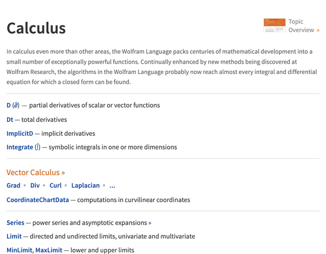Screen dimensions: 326x254
Task: Open the D function link
Action: coord(9,105)
